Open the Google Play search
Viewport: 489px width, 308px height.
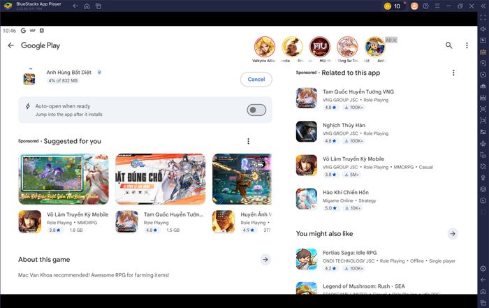pos(448,45)
